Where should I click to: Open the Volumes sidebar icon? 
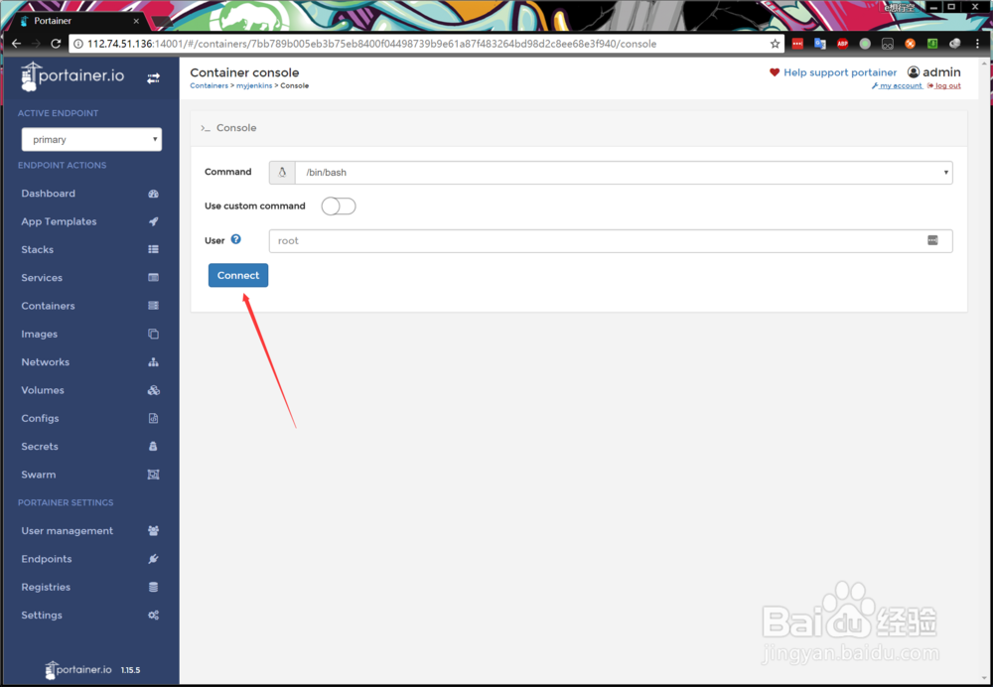(154, 390)
